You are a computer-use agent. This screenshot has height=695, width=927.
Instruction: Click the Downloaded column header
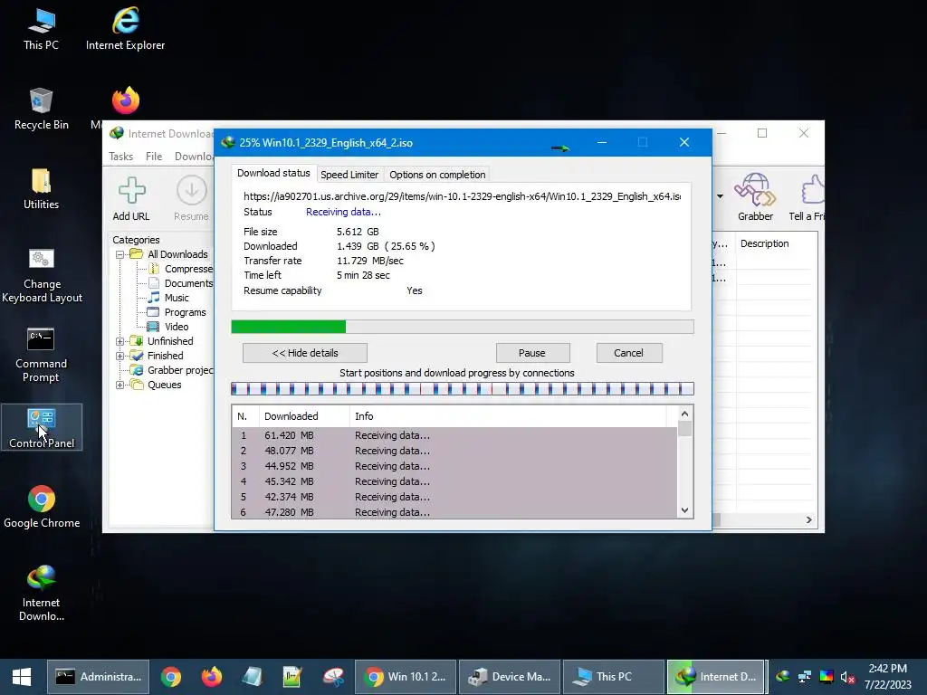pos(304,416)
